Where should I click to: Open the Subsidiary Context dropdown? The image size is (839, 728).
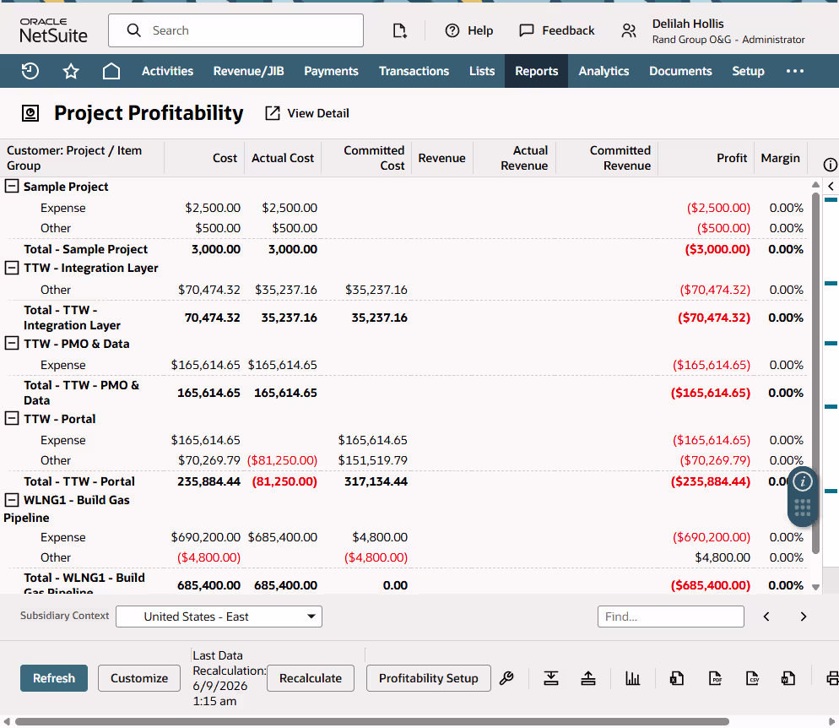coord(219,617)
